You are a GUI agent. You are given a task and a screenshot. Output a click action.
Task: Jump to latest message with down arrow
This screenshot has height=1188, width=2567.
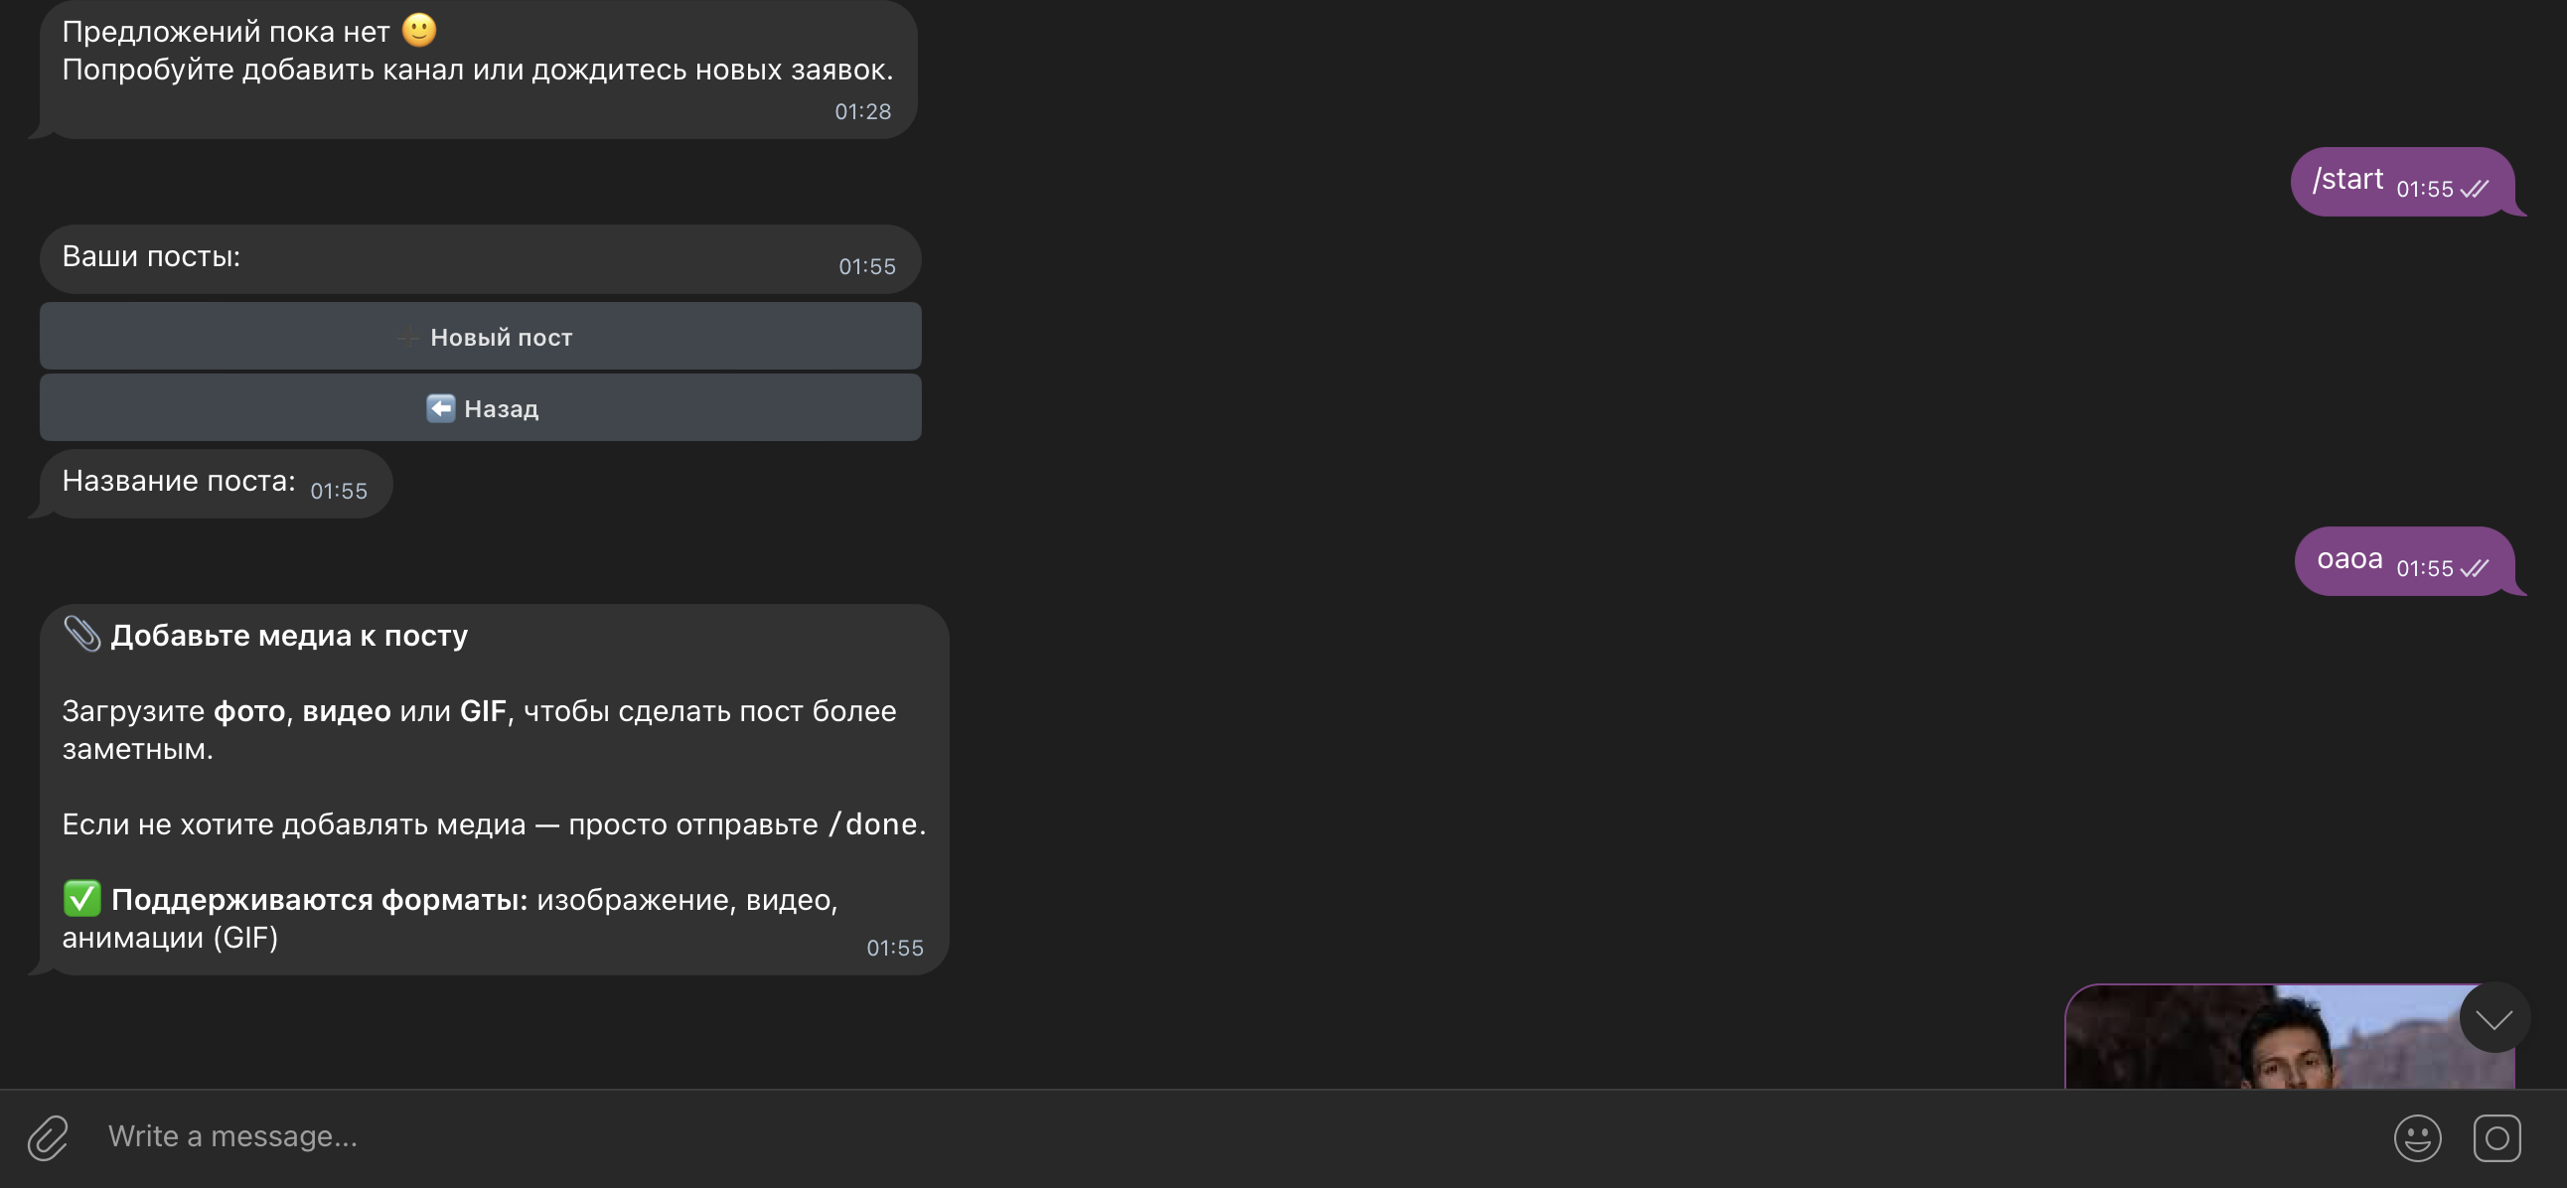2494,1017
